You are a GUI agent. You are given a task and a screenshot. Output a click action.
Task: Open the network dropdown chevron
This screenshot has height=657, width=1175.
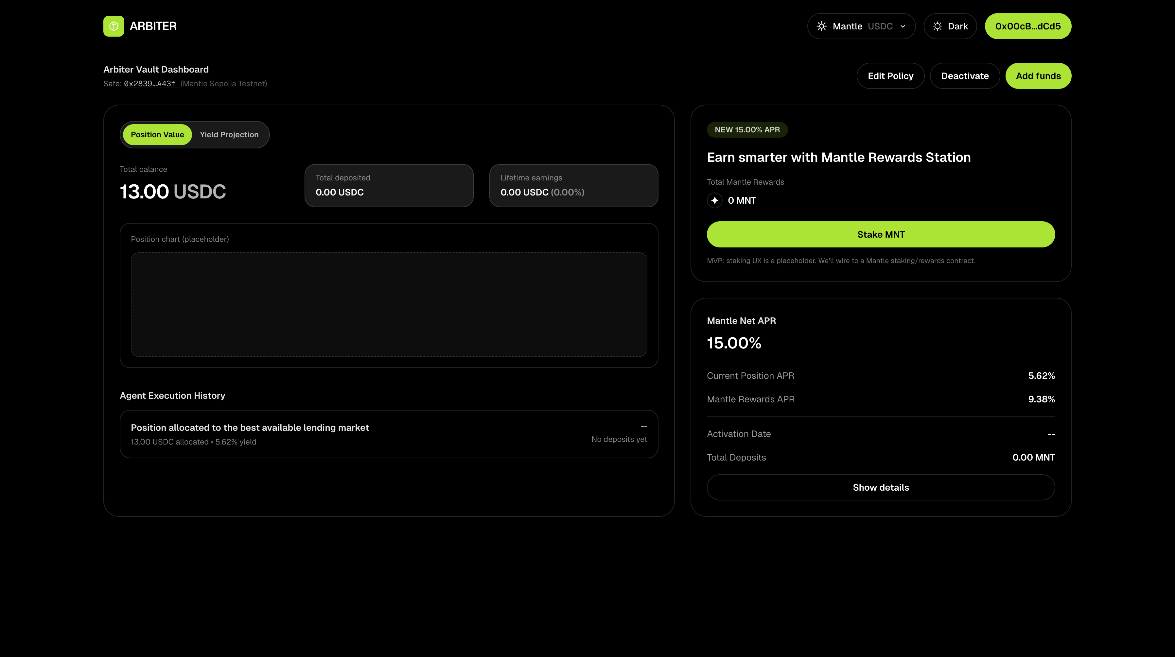[903, 26]
